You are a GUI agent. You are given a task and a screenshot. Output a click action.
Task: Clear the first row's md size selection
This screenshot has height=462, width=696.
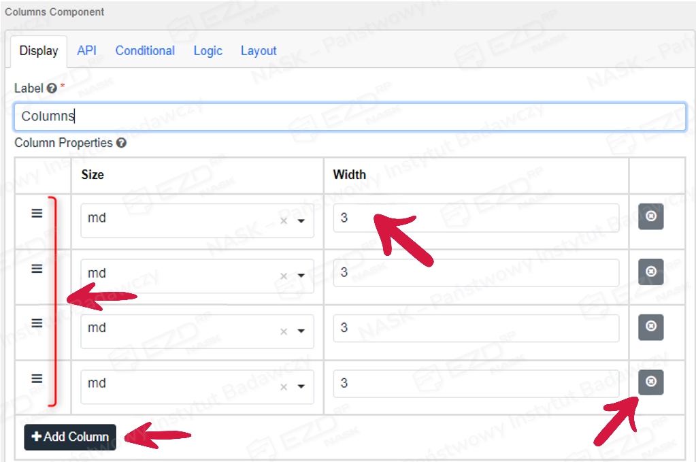click(284, 221)
